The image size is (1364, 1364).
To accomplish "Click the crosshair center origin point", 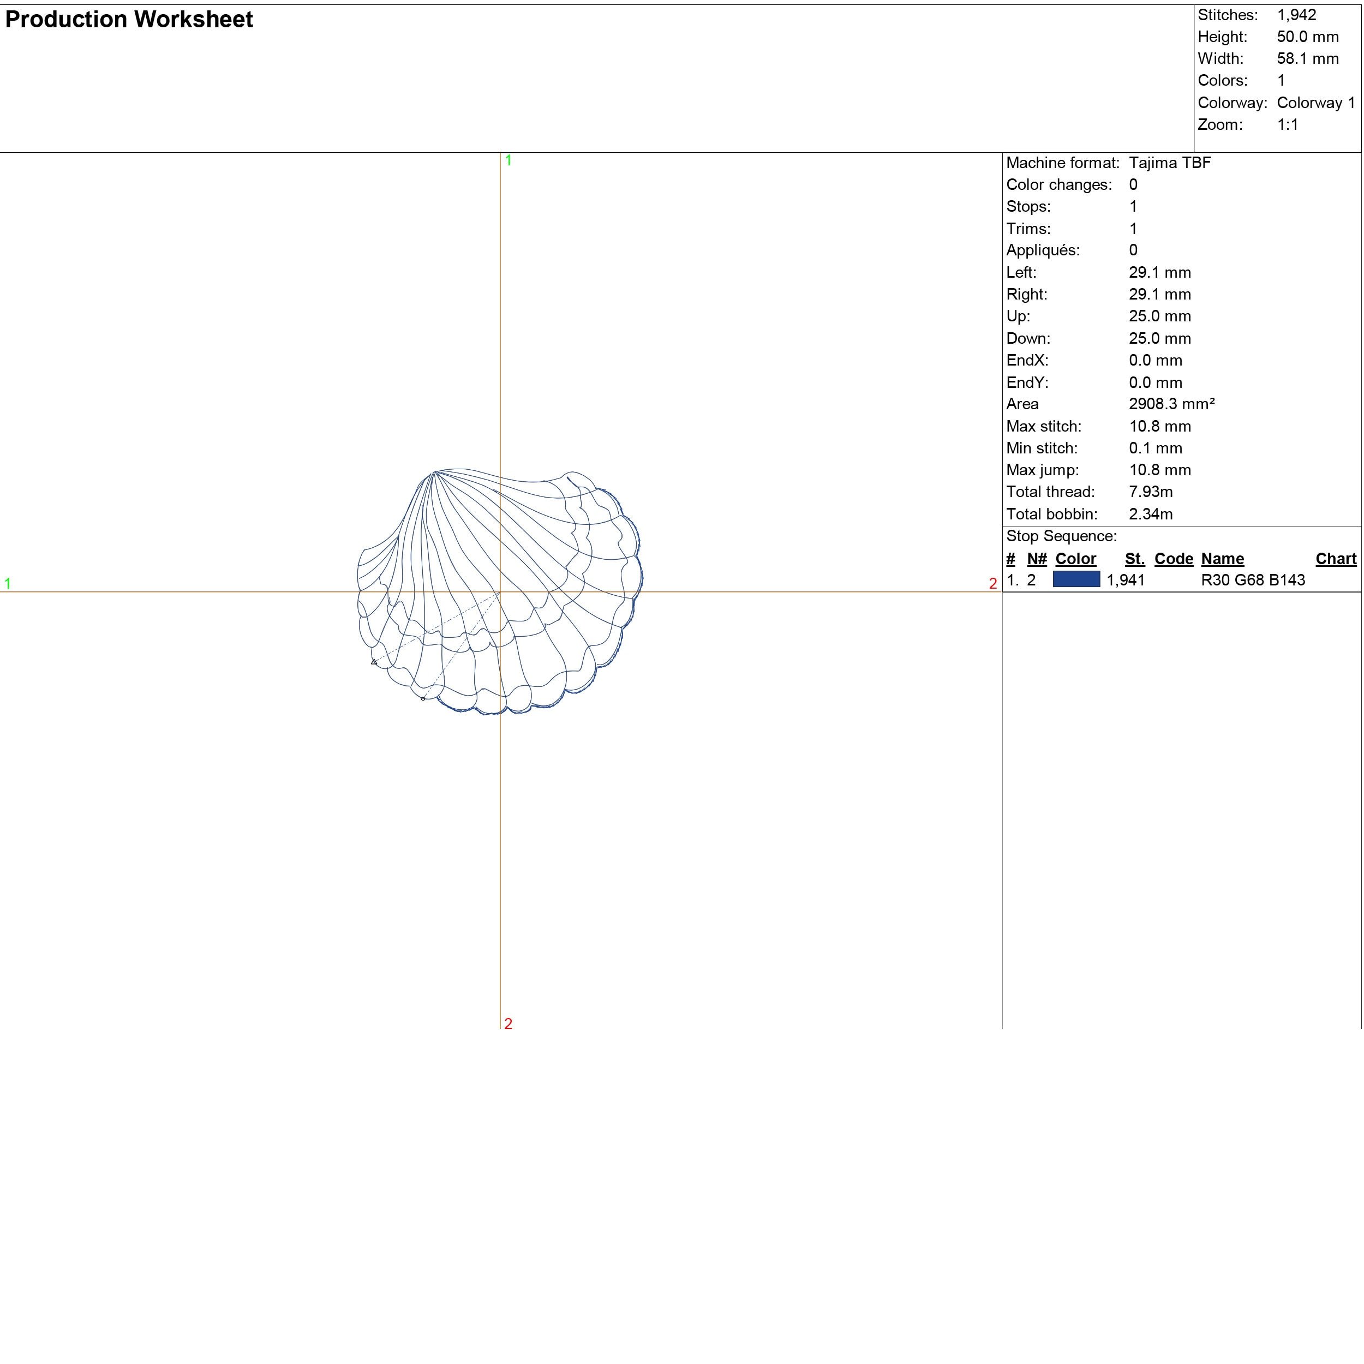I will click(500, 593).
